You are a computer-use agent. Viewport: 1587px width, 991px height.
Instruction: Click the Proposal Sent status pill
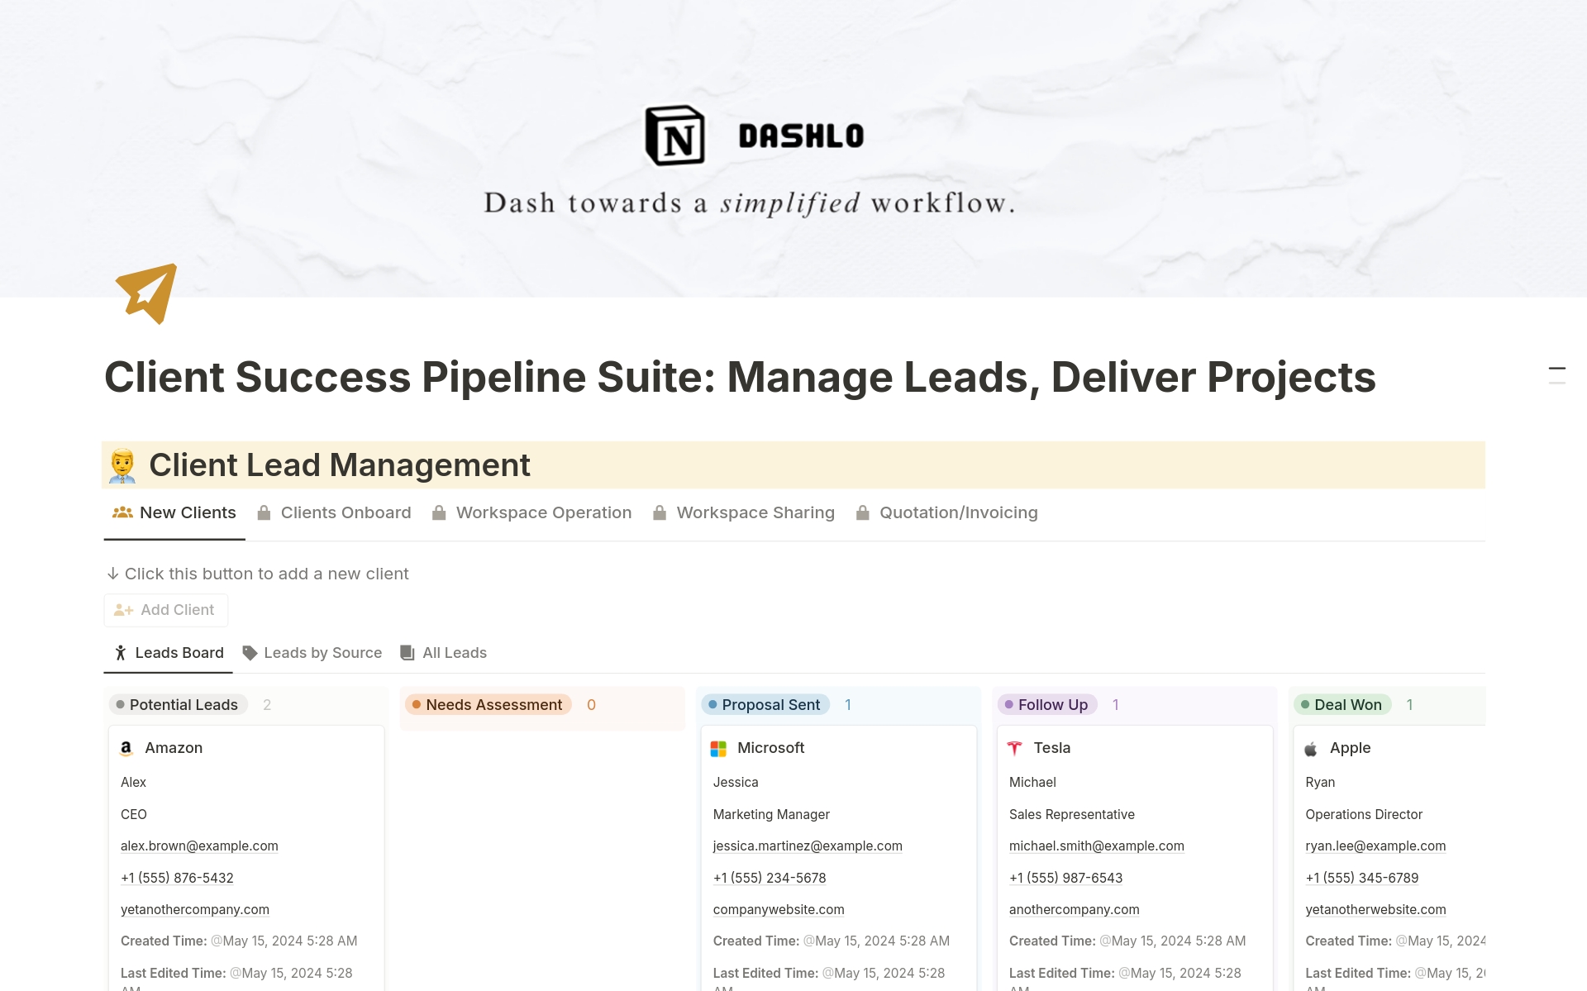click(x=765, y=705)
